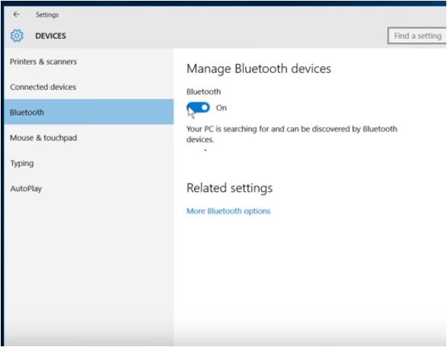447x347 pixels.
Task: Open AutoPlay settings
Action: pyautogui.click(x=89, y=188)
